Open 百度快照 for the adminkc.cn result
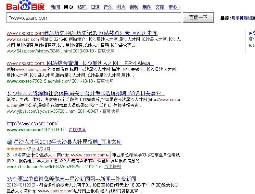255x194 pixels. [x=105, y=81]
